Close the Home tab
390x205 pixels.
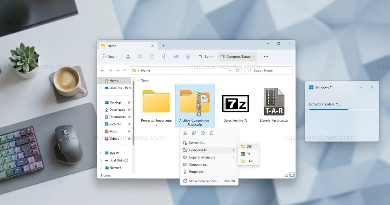(x=152, y=46)
